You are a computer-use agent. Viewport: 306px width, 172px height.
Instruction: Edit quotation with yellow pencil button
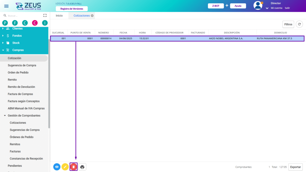pyautogui.click(x=65, y=167)
